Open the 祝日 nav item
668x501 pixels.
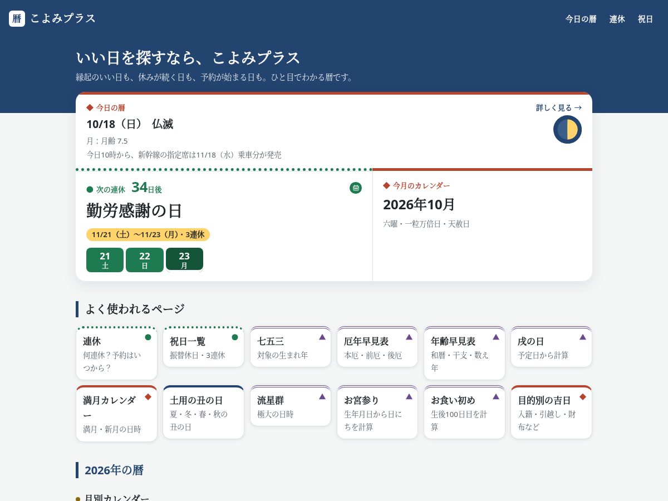coord(645,19)
